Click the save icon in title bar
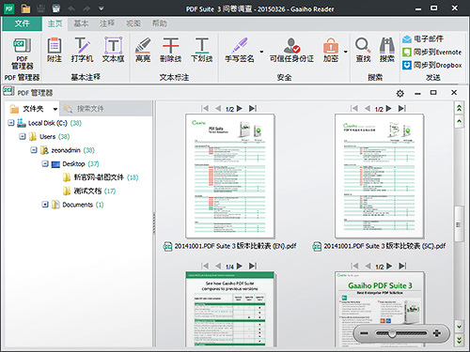Viewport: 470px width, 352px height. click(40, 8)
